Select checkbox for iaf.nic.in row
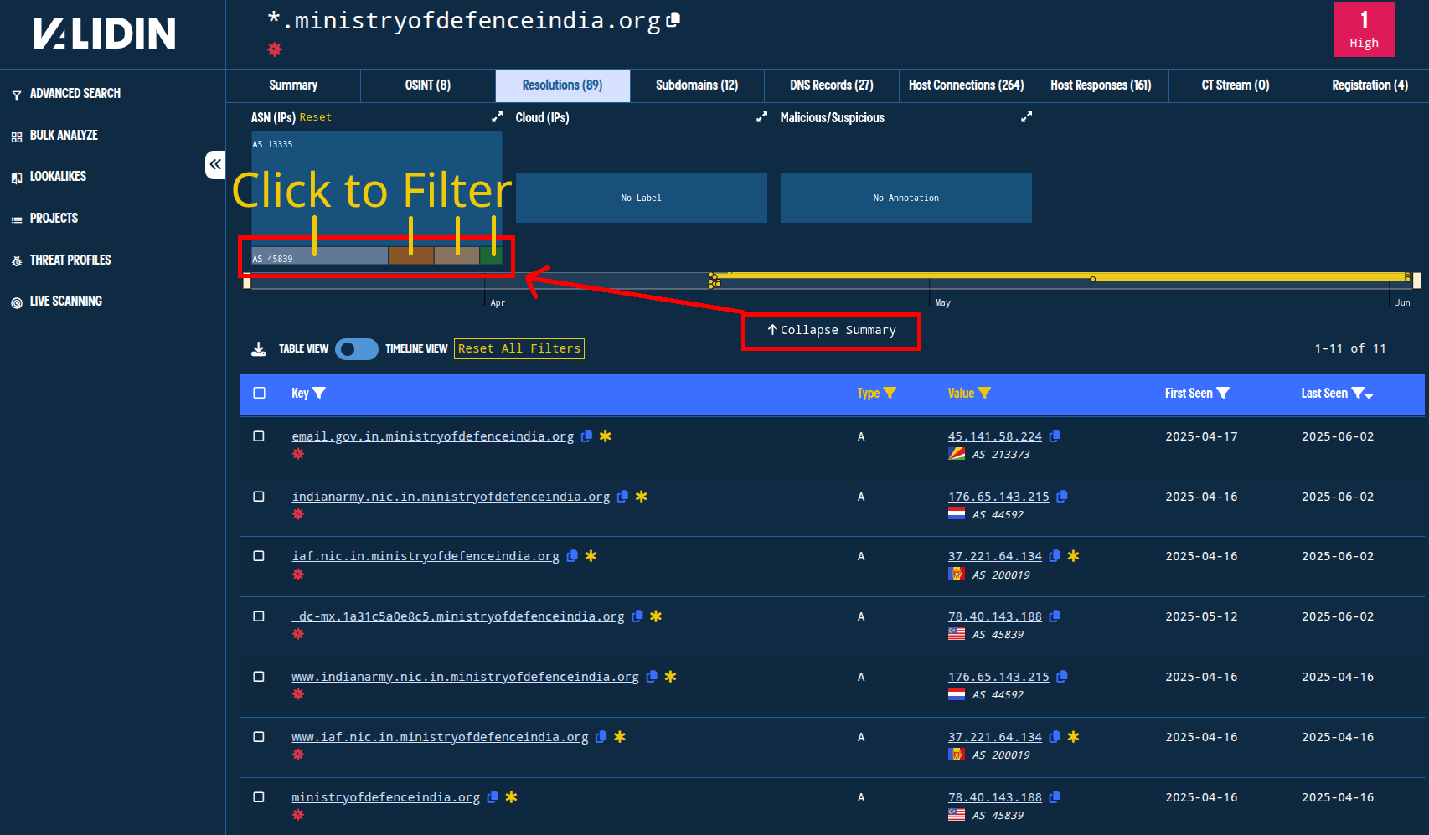 [x=259, y=556]
